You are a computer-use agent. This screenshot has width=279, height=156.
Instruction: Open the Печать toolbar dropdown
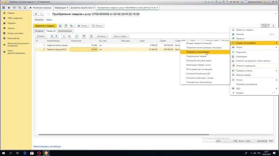click(x=83, y=26)
